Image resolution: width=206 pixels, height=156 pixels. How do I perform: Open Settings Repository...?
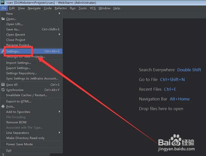point(31,73)
